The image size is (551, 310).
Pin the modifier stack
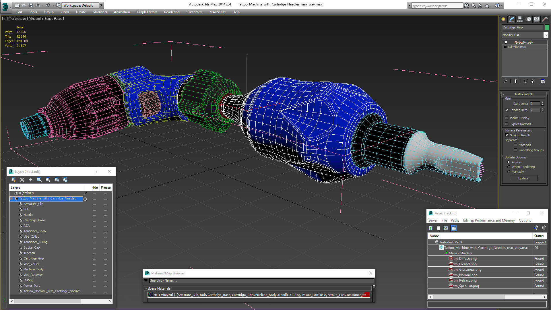click(x=506, y=81)
